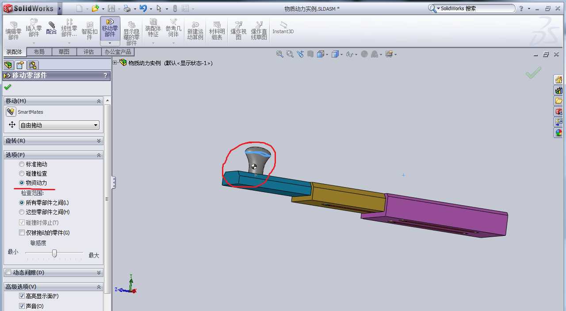Image resolution: width=566 pixels, height=311 pixels.
Task: Toggle the 高亮显示面 checkbox
Action: (x=22, y=296)
